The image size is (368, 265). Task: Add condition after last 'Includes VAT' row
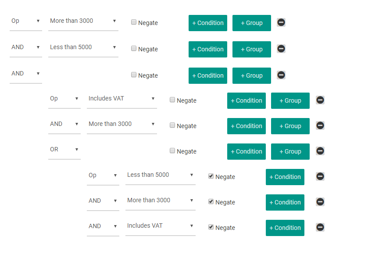[285, 228]
